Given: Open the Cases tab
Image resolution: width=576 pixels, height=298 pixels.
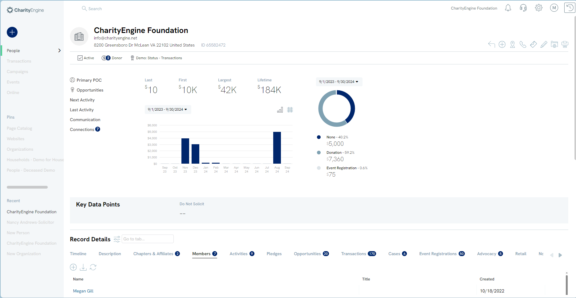Looking at the screenshot, I should point(398,254).
